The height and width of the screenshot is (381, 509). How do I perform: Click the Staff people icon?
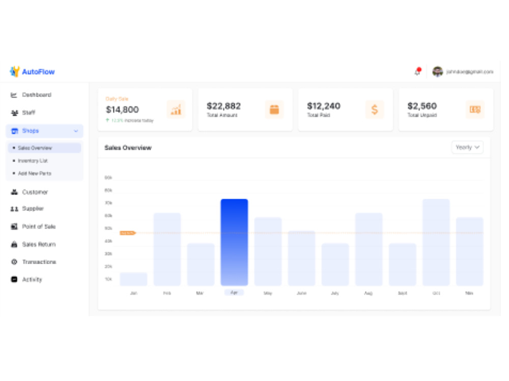[14, 113]
